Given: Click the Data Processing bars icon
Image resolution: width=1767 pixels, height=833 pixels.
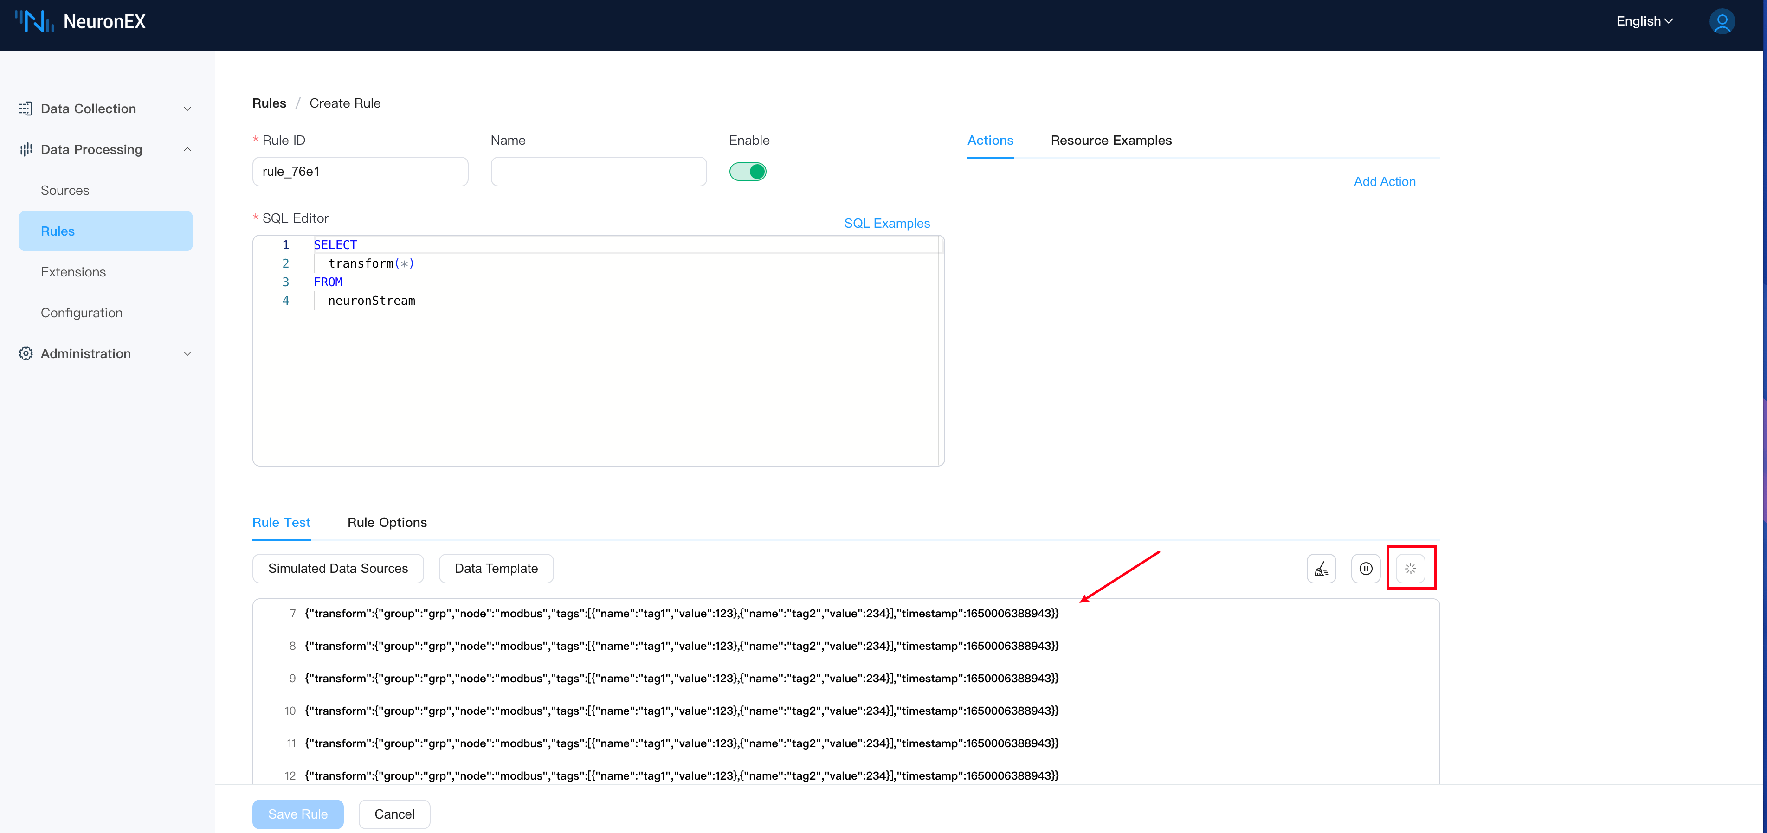Looking at the screenshot, I should pyautogui.click(x=26, y=149).
